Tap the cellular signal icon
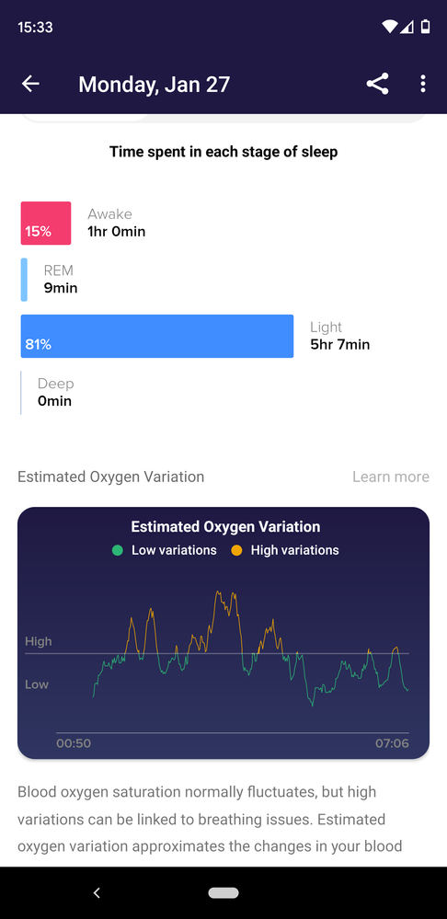This screenshot has height=919, width=447. click(407, 27)
